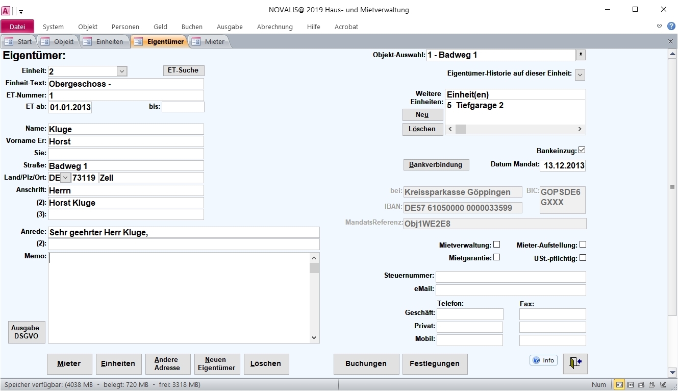Click the Objekt-Auswahl download arrow button
The image size is (678, 391).
pyautogui.click(x=580, y=55)
